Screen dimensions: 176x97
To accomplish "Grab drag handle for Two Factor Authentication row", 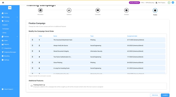I will pos(32,57).
